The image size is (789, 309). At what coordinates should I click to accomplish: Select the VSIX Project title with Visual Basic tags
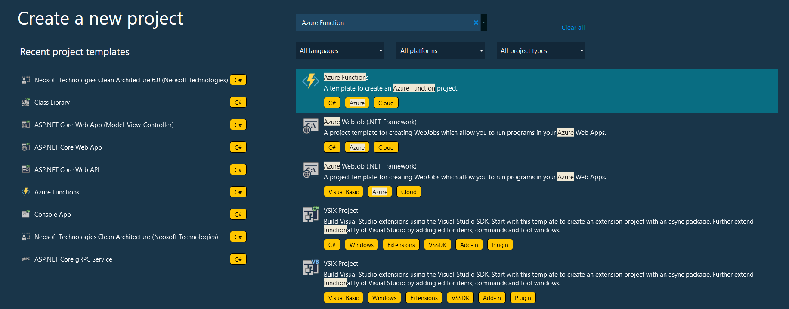(x=341, y=264)
